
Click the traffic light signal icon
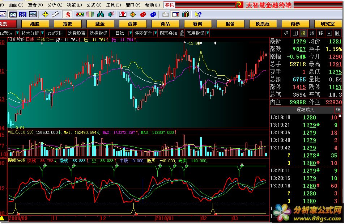pos(80,14)
